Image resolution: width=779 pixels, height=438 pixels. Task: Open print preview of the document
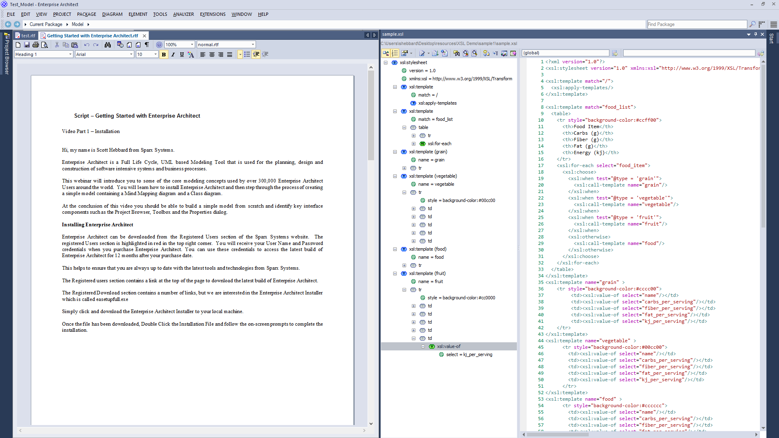(45, 45)
